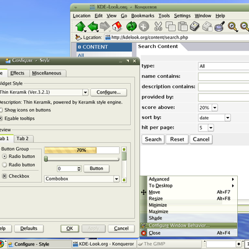
Task: Expand the Advanced submenu
Action: [192, 179]
